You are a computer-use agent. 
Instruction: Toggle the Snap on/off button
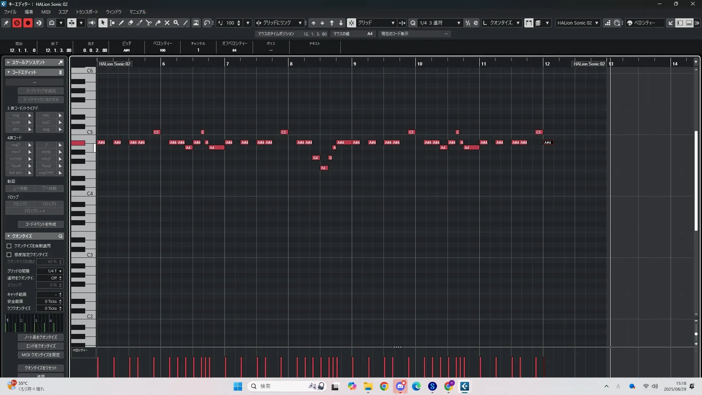tap(351, 23)
